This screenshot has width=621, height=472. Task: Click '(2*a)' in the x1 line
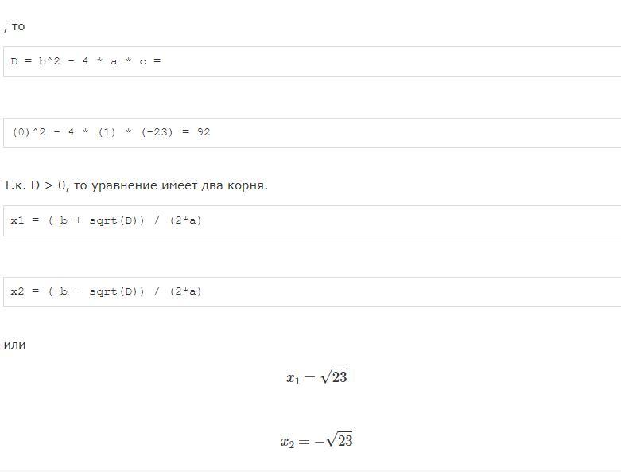click(x=186, y=220)
